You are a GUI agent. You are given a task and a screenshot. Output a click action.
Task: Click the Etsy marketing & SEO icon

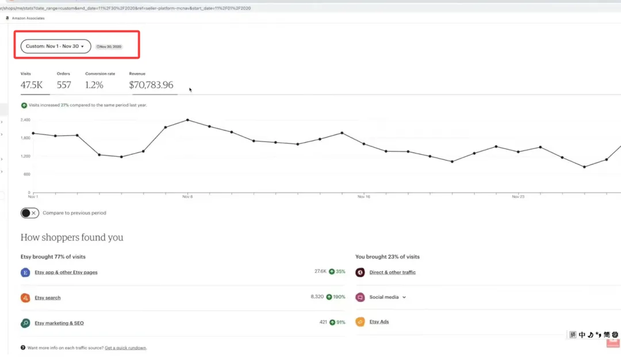click(25, 323)
